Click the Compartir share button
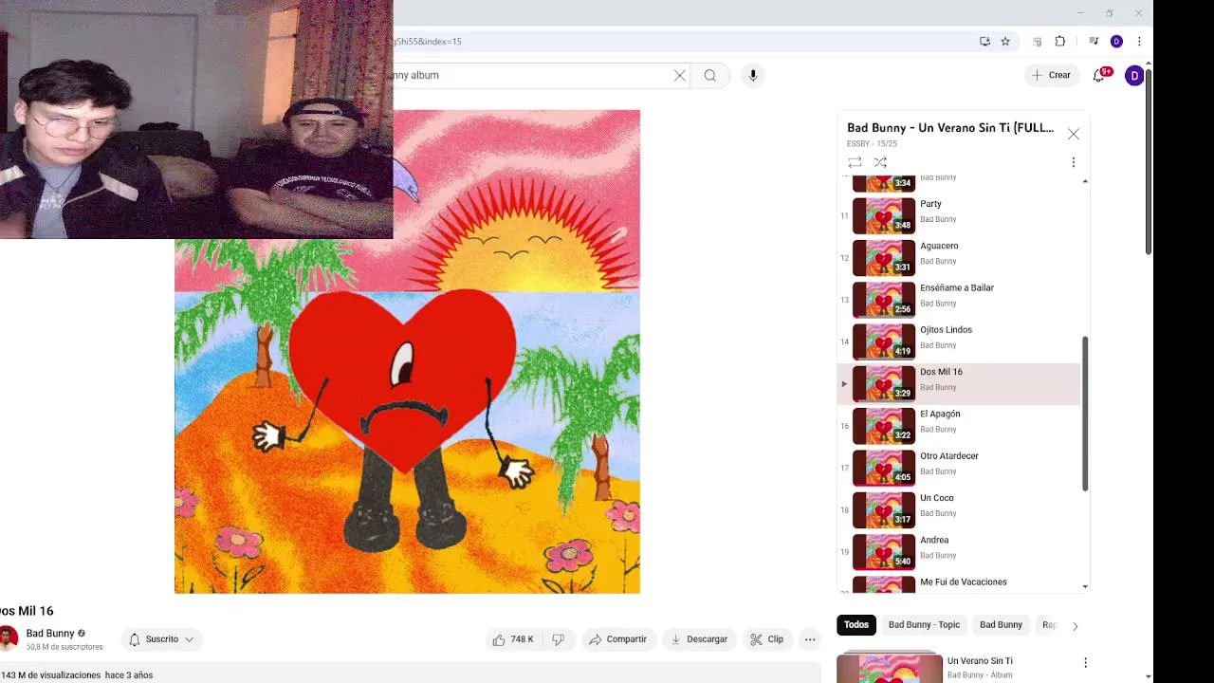 click(x=617, y=639)
